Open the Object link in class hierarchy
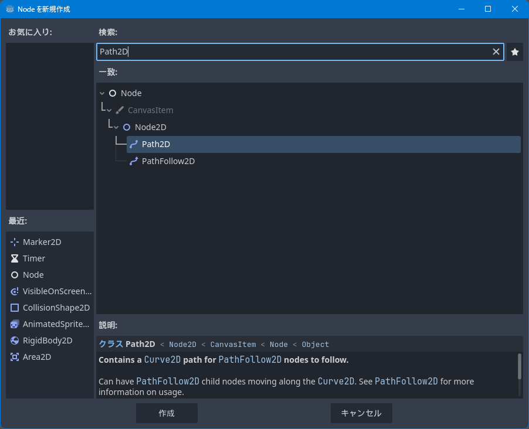The height and width of the screenshot is (429, 529). 315,345
